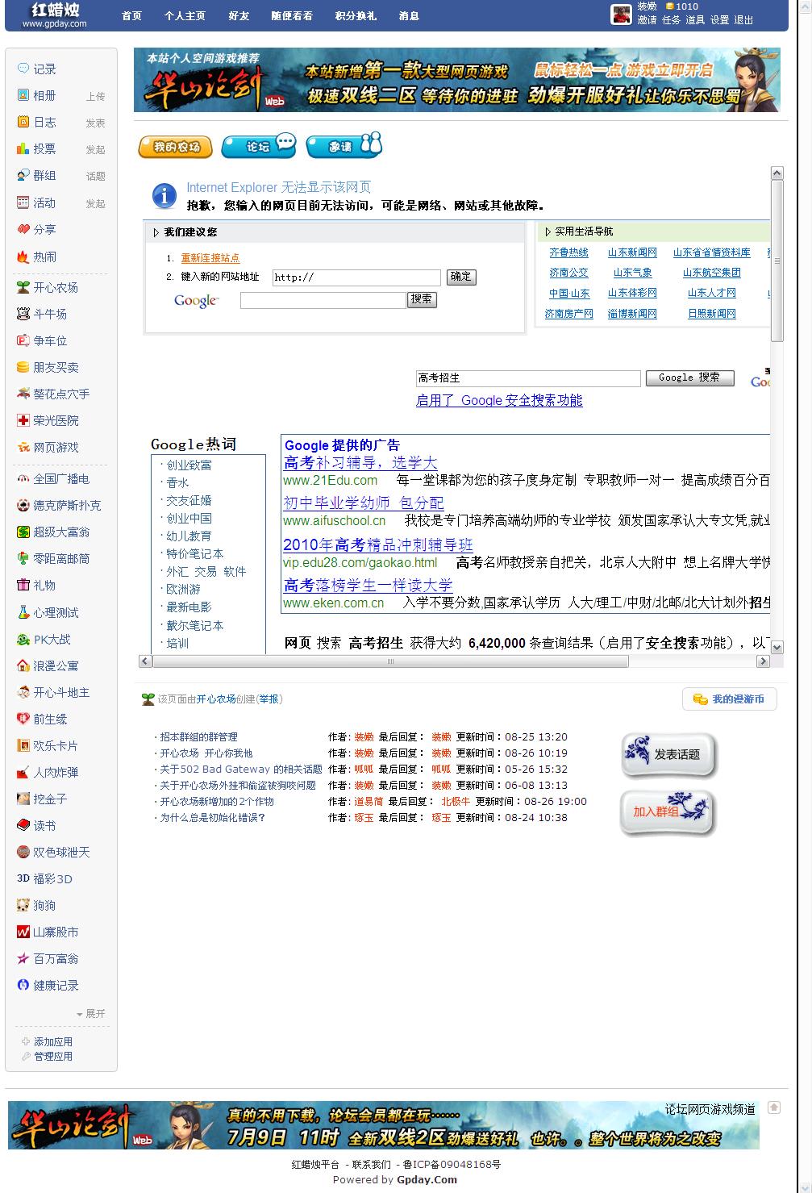
Task: Open the 荣光医院 red cross icon
Action: tap(23, 420)
